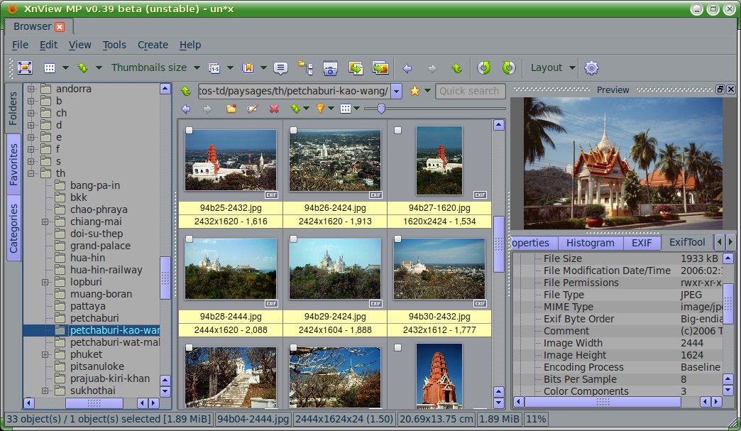Viewport: 741px width, 431px height.
Task: Select the hua-hin-railway folder
Action: [x=106, y=270]
